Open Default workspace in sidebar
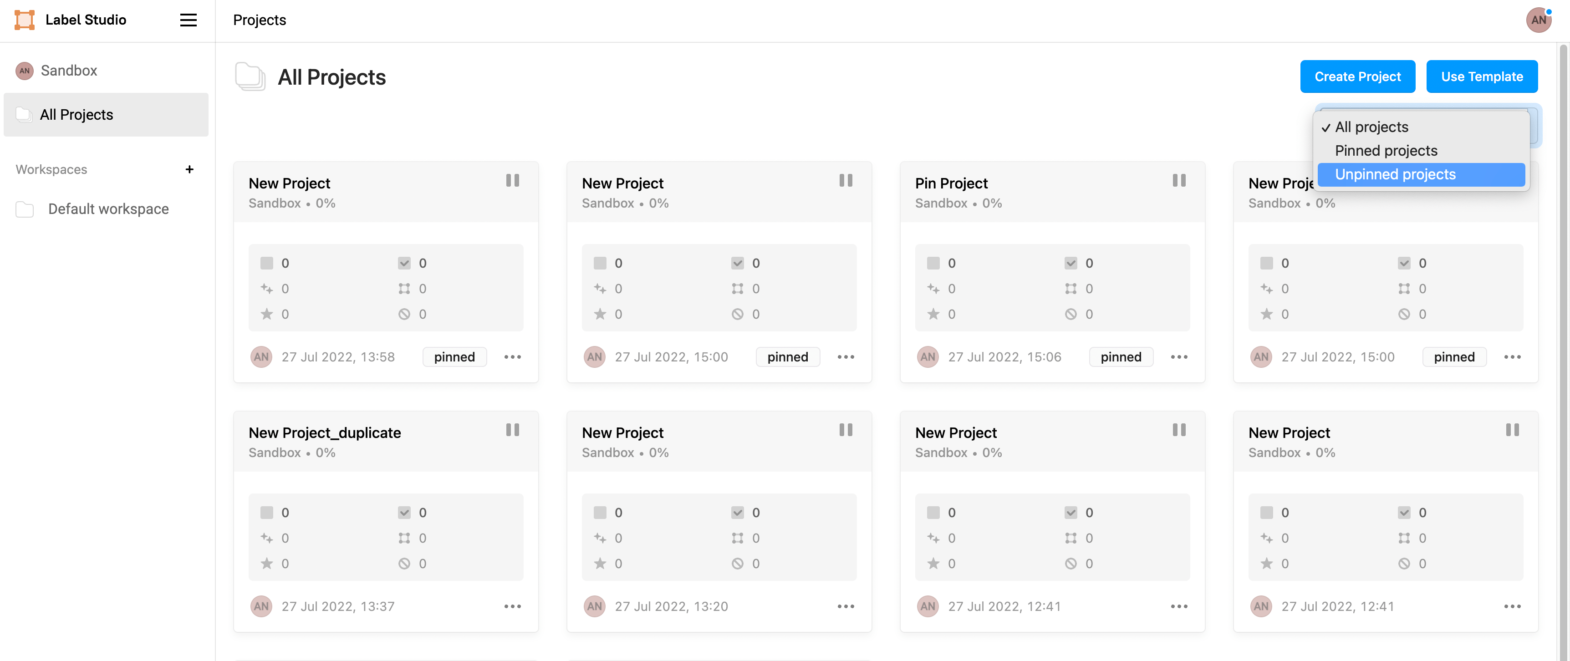 pyautogui.click(x=108, y=209)
